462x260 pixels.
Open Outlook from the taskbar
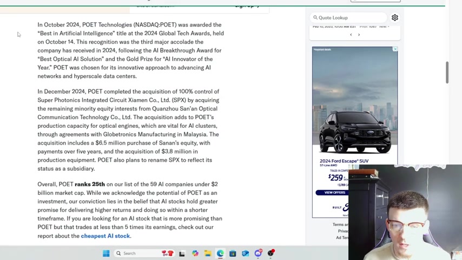pos(246,253)
